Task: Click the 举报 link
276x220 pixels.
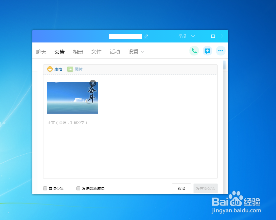Action: coord(182,36)
